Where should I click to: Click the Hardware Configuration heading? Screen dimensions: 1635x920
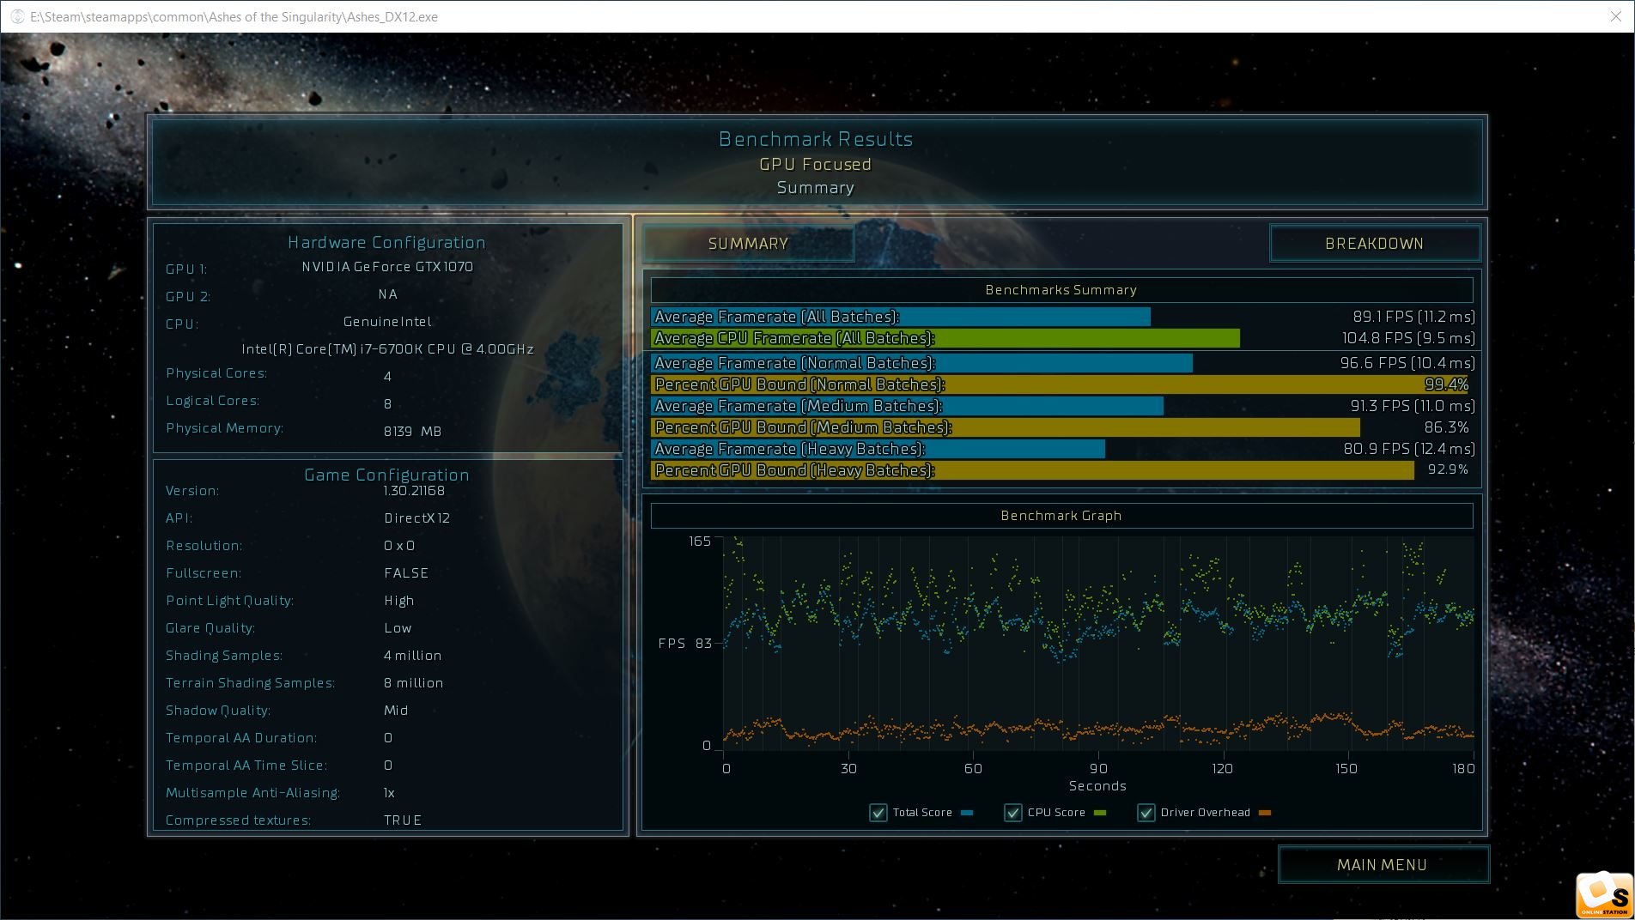[x=386, y=243]
